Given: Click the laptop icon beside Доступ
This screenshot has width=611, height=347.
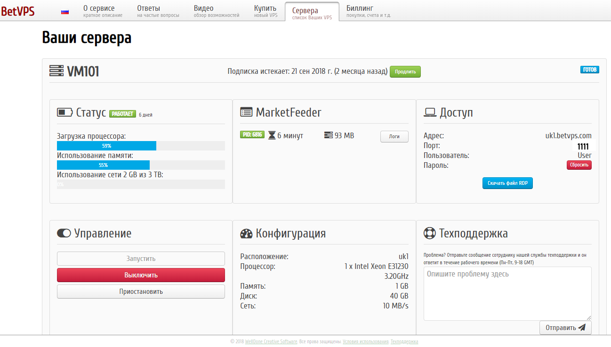Looking at the screenshot, I should click(430, 112).
